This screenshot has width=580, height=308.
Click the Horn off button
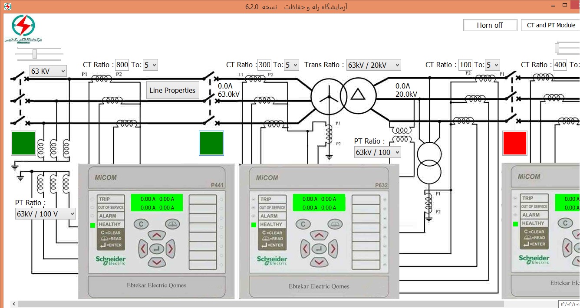[x=490, y=25]
